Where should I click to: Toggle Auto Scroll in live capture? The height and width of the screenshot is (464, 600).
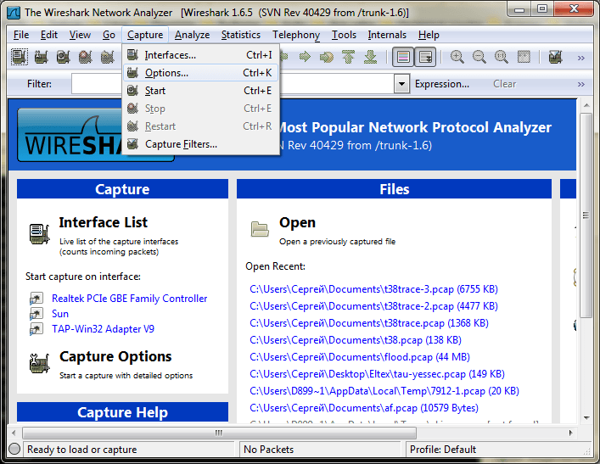tap(425, 58)
